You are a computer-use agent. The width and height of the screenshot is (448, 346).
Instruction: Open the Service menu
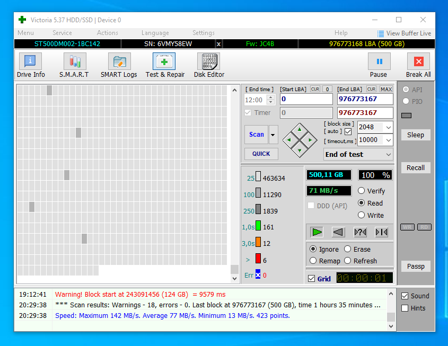click(62, 33)
